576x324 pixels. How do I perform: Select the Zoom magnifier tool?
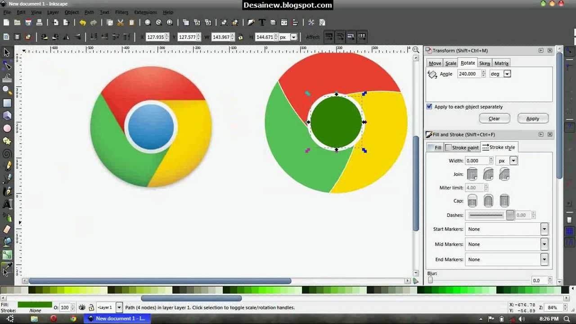click(x=7, y=90)
